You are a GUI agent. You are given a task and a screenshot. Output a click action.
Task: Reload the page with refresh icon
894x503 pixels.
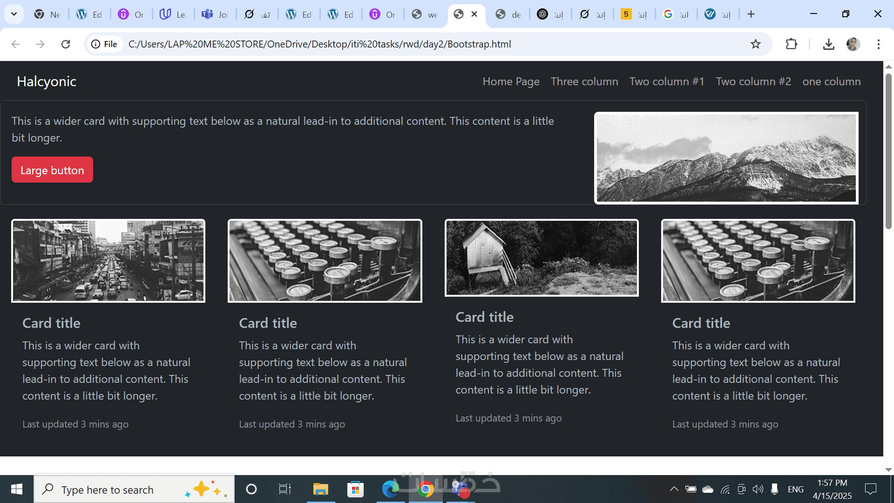(x=66, y=44)
